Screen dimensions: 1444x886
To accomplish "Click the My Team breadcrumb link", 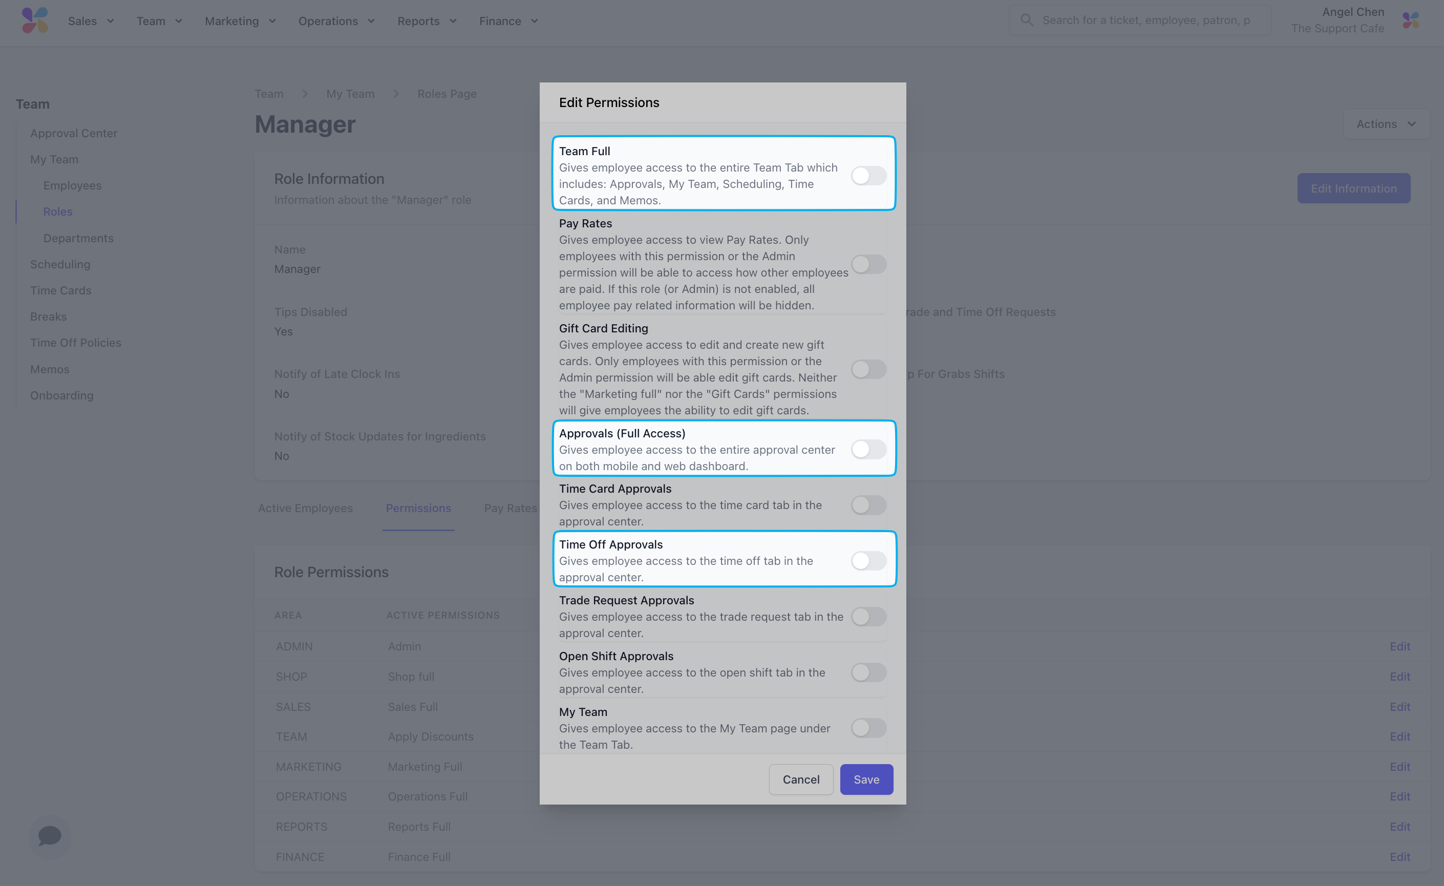I will tap(350, 94).
